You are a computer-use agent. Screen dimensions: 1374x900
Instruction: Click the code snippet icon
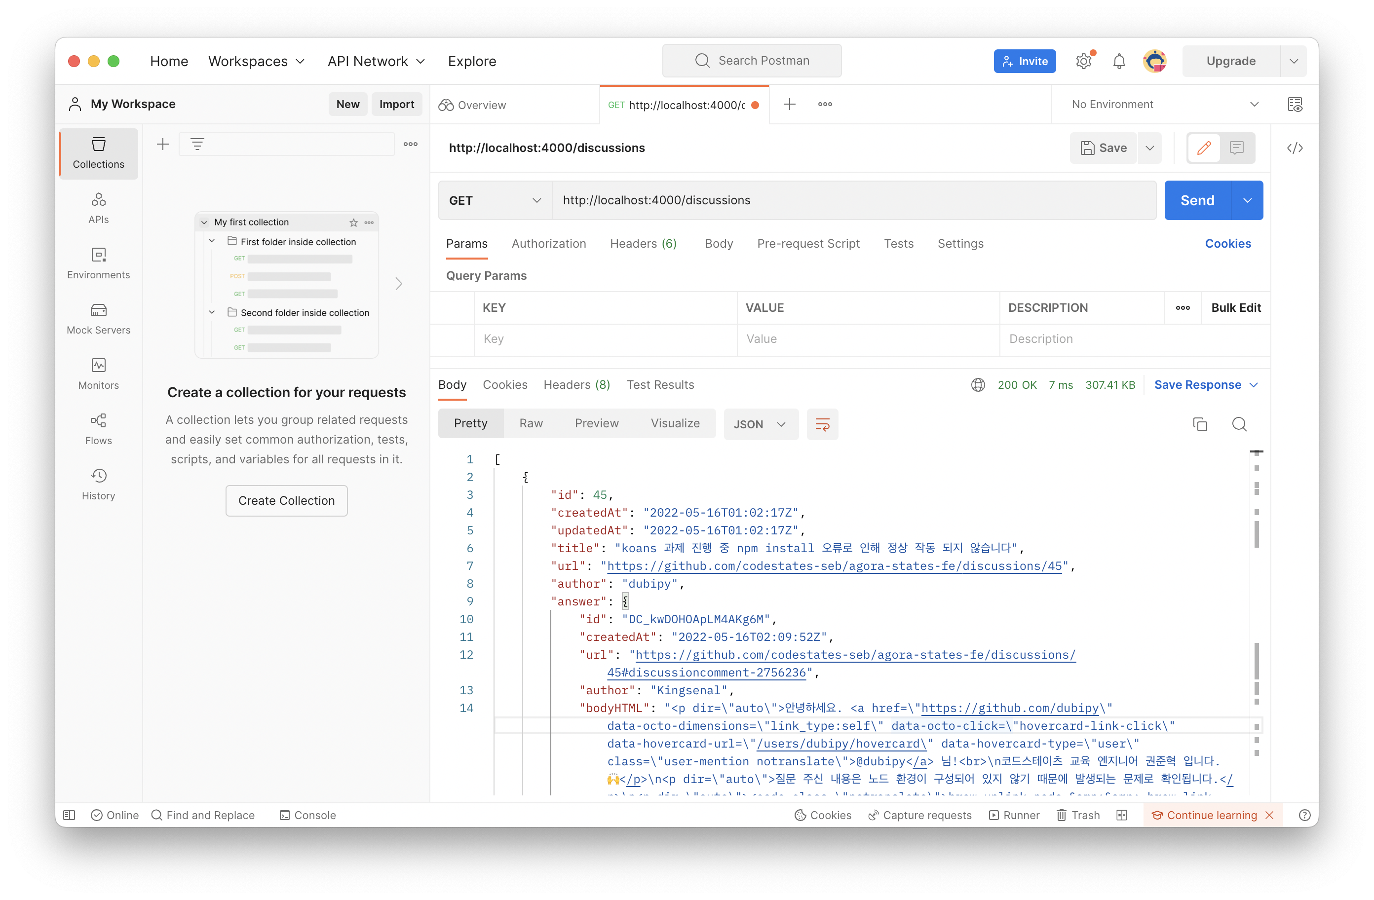tap(1295, 149)
